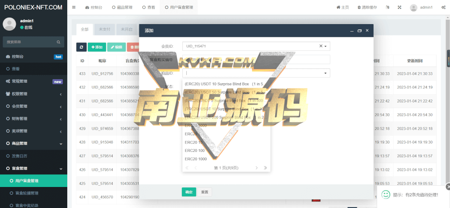Select (ERC20) USDT 10 Surprise Blind Box option
This screenshot has width=450, height=208.
pyautogui.click(x=226, y=84)
